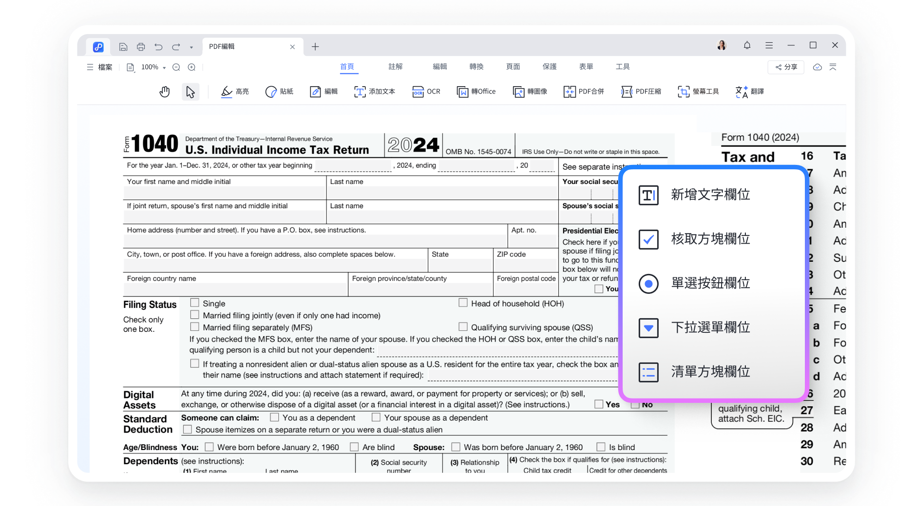Viewport: 914px width, 506px height.
Task: Run OCR on the document
Action: (426, 91)
